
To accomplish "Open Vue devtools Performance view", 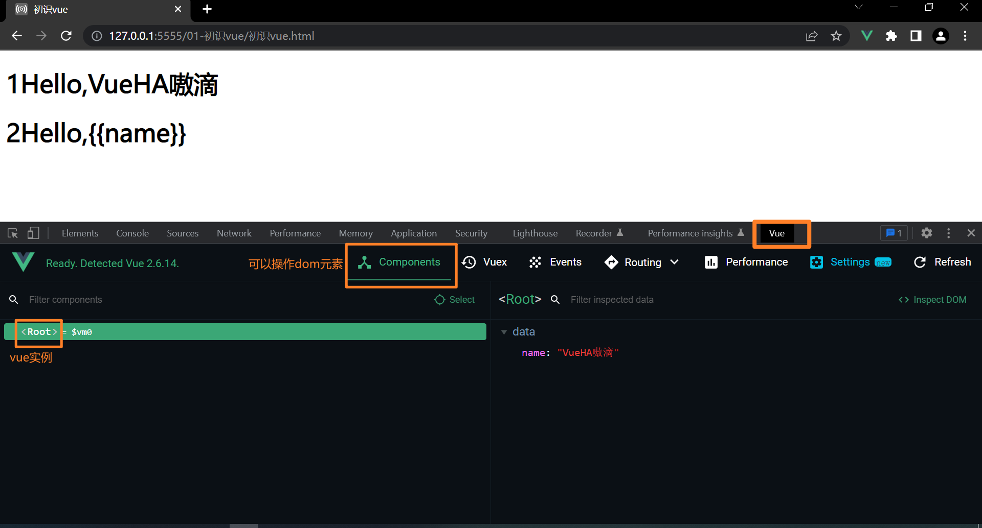I will click(746, 262).
